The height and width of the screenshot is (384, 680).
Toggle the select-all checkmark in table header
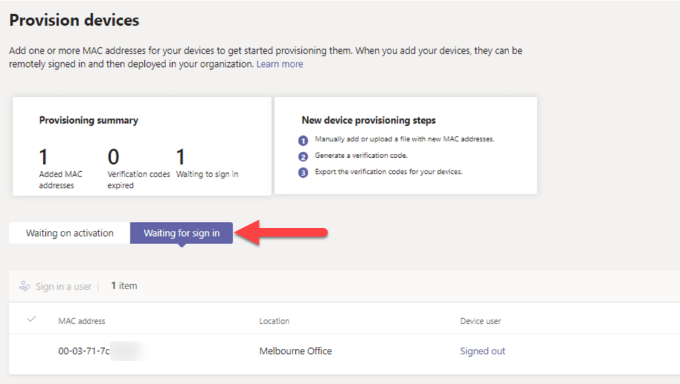pyautogui.click(x=31, y=320)
